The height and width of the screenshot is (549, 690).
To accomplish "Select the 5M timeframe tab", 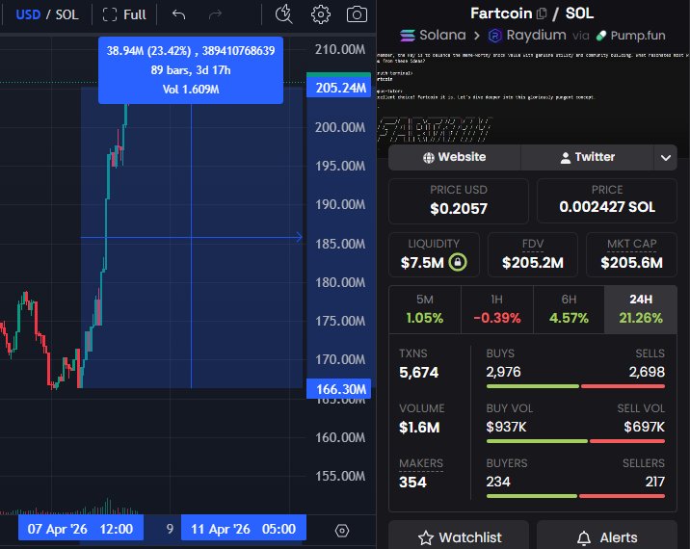I will coord(425,309).
